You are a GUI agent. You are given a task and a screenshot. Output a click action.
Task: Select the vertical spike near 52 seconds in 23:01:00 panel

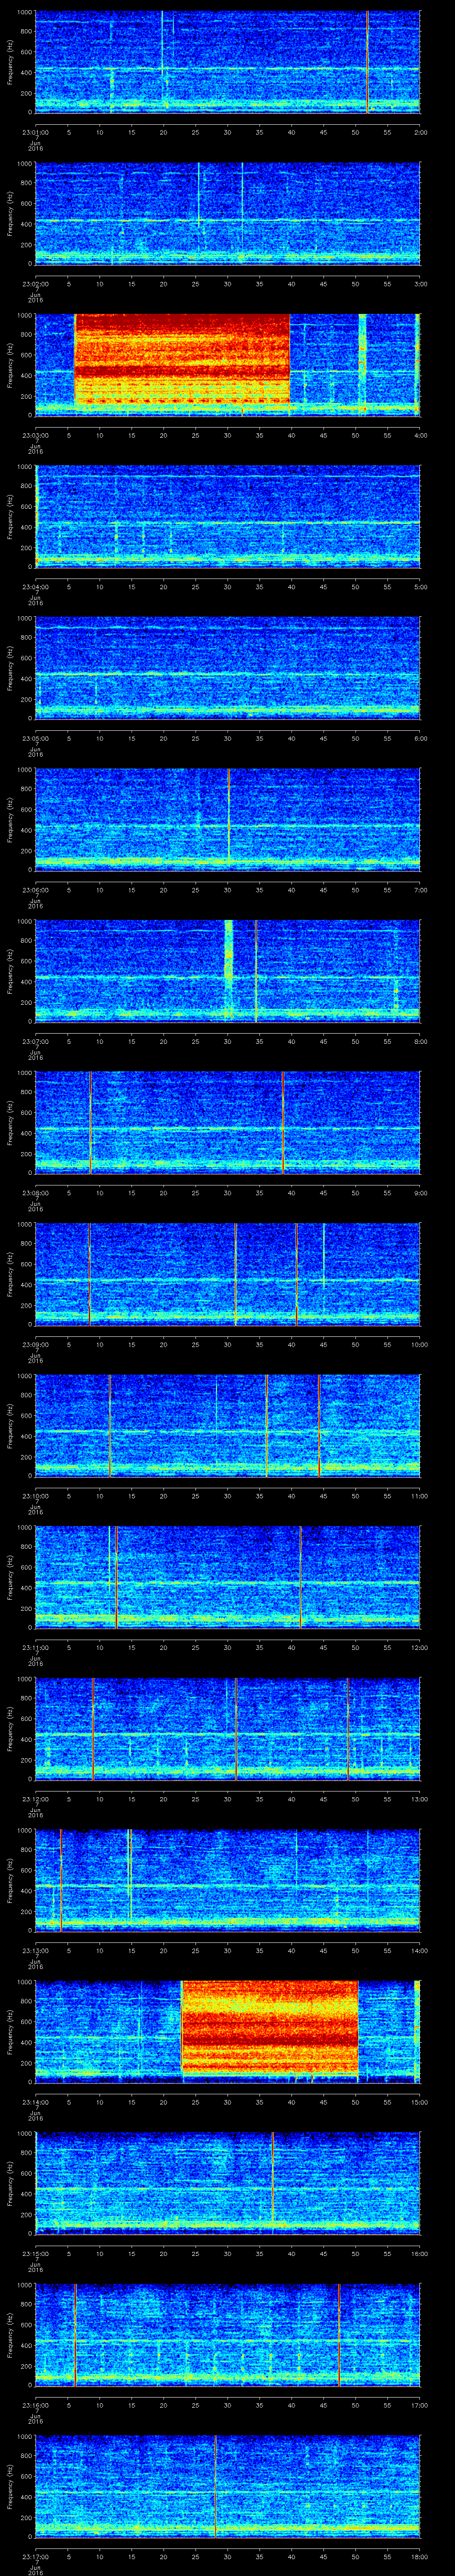click(x=368, y=60)
